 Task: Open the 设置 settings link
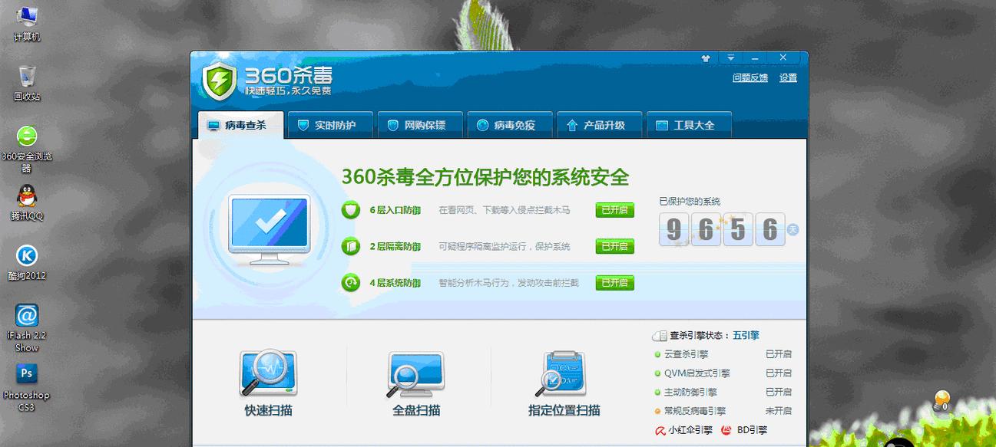click(x=789, y=77)
